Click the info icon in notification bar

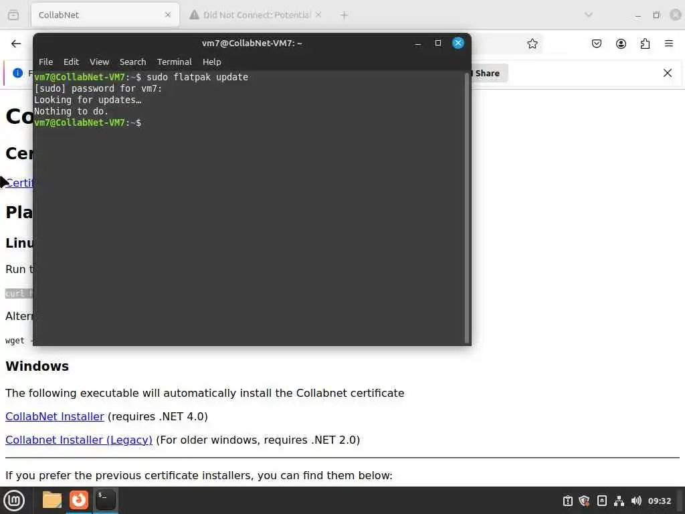pyautogui.click(x=17, y=73)
